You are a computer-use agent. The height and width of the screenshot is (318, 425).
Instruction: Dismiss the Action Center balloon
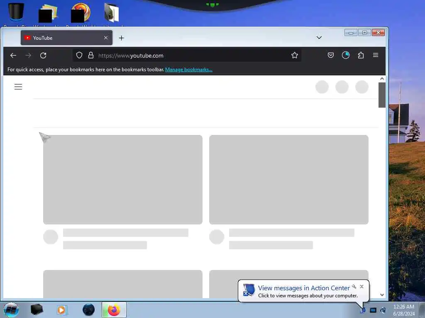pyautogui.click(x=361, y=287)
